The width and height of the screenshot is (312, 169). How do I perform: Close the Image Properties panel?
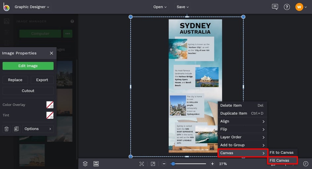tap(51, 53)
